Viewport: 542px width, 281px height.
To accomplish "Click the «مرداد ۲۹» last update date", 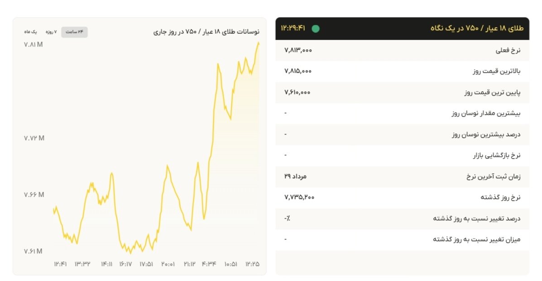I will point(298,176).
